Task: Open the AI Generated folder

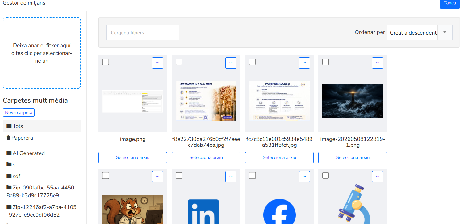Action: [42, 153]
